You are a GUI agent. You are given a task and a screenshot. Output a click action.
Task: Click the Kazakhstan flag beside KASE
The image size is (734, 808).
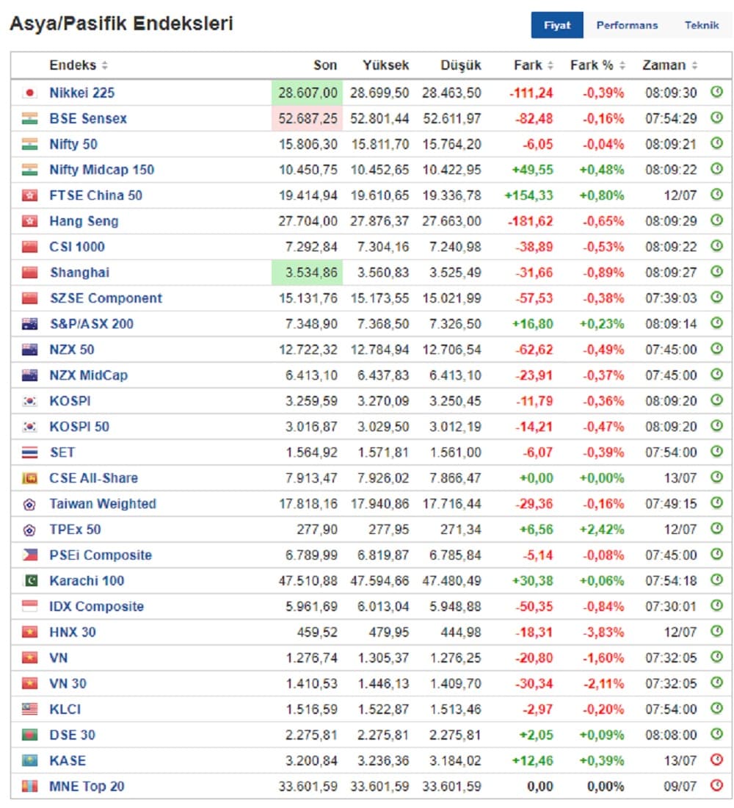point(30,760)
